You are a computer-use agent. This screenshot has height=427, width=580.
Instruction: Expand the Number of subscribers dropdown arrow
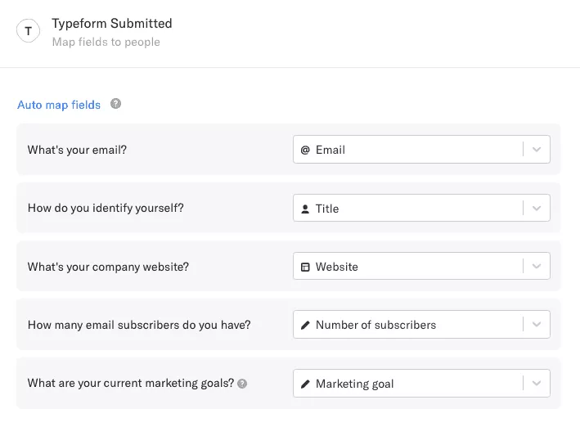(x=537, y=324)
